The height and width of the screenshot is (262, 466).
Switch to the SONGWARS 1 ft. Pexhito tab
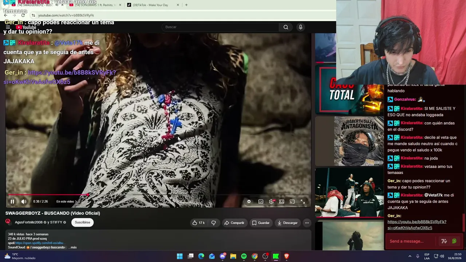tap(96, 5)
